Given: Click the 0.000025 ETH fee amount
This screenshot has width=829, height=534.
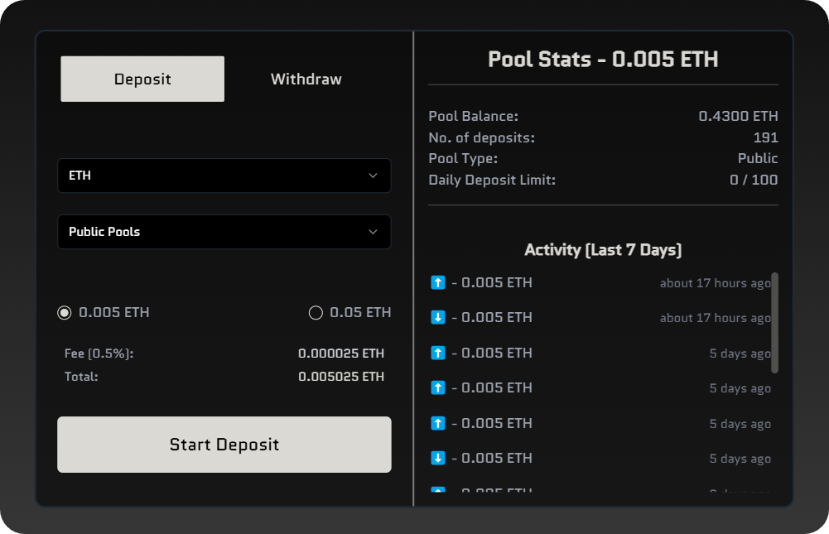Looking at the screenshot, I should tap(341, 354).
